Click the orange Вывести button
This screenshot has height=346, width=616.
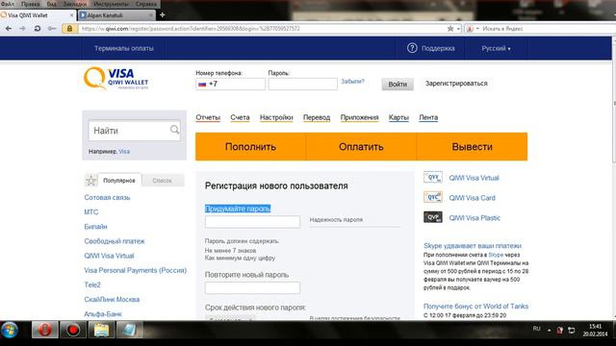472,147
